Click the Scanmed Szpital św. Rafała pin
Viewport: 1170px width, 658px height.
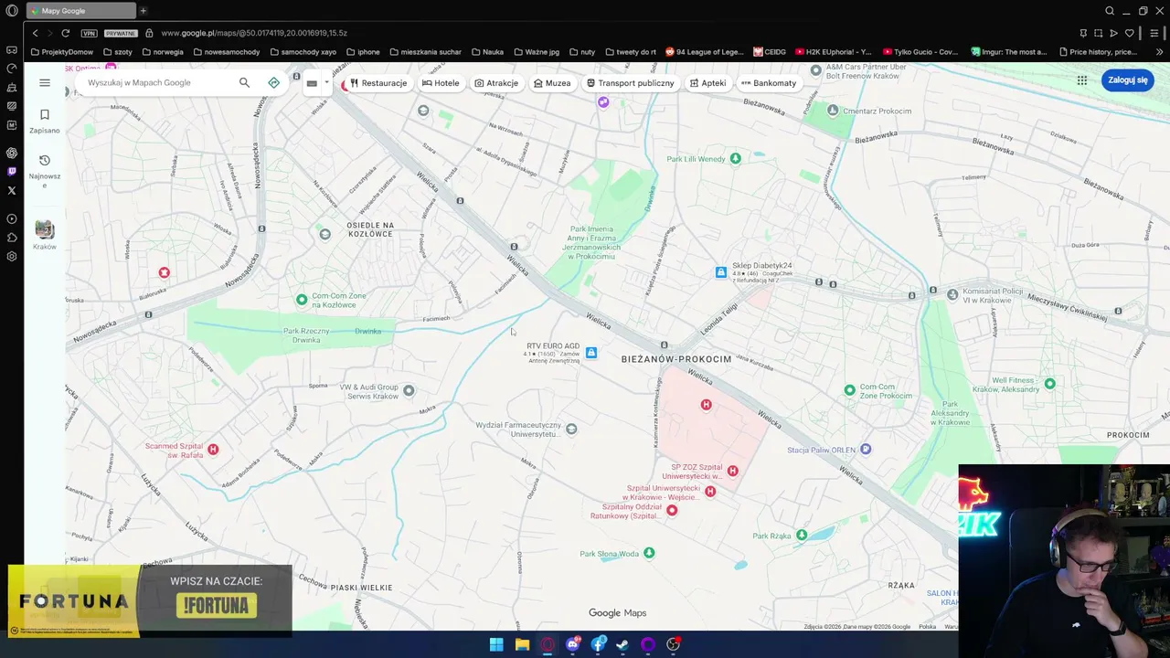click(x=213, y=450)
